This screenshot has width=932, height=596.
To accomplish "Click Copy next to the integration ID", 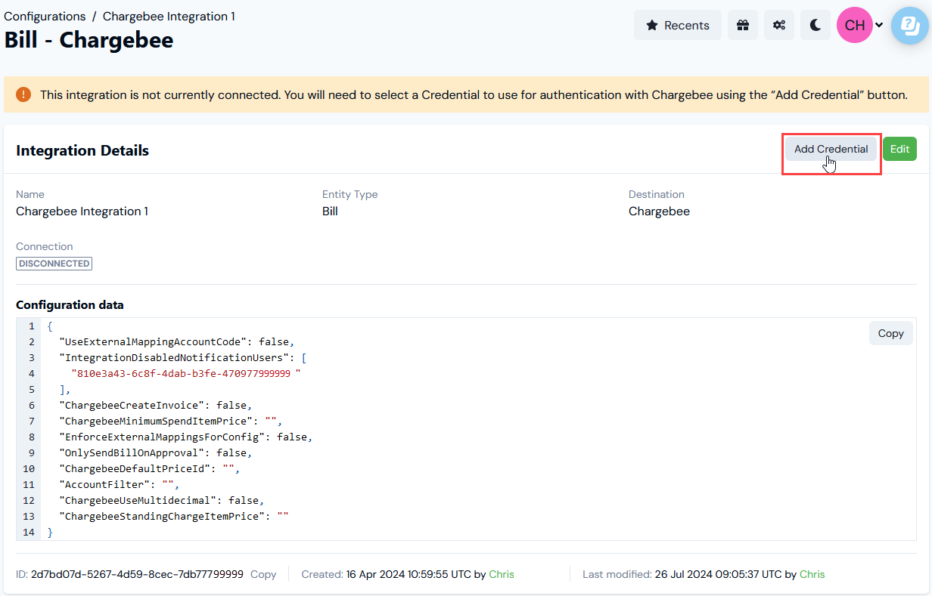I will point(263,574).
